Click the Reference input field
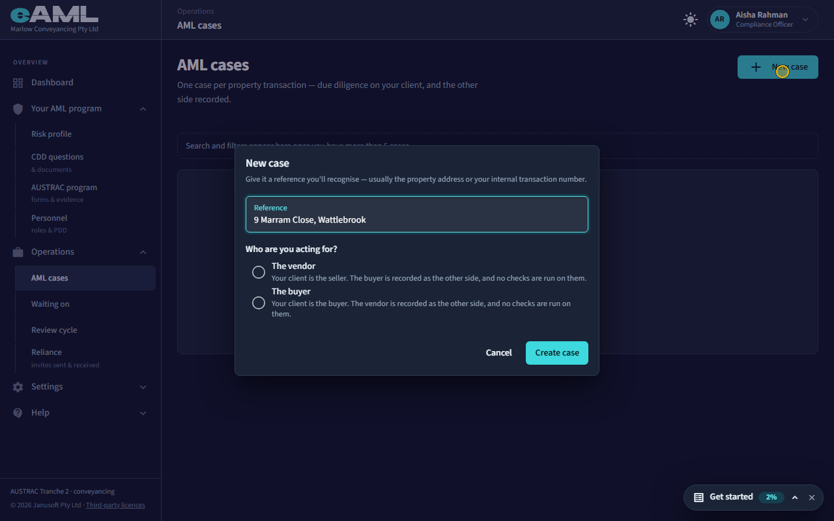 417,214
